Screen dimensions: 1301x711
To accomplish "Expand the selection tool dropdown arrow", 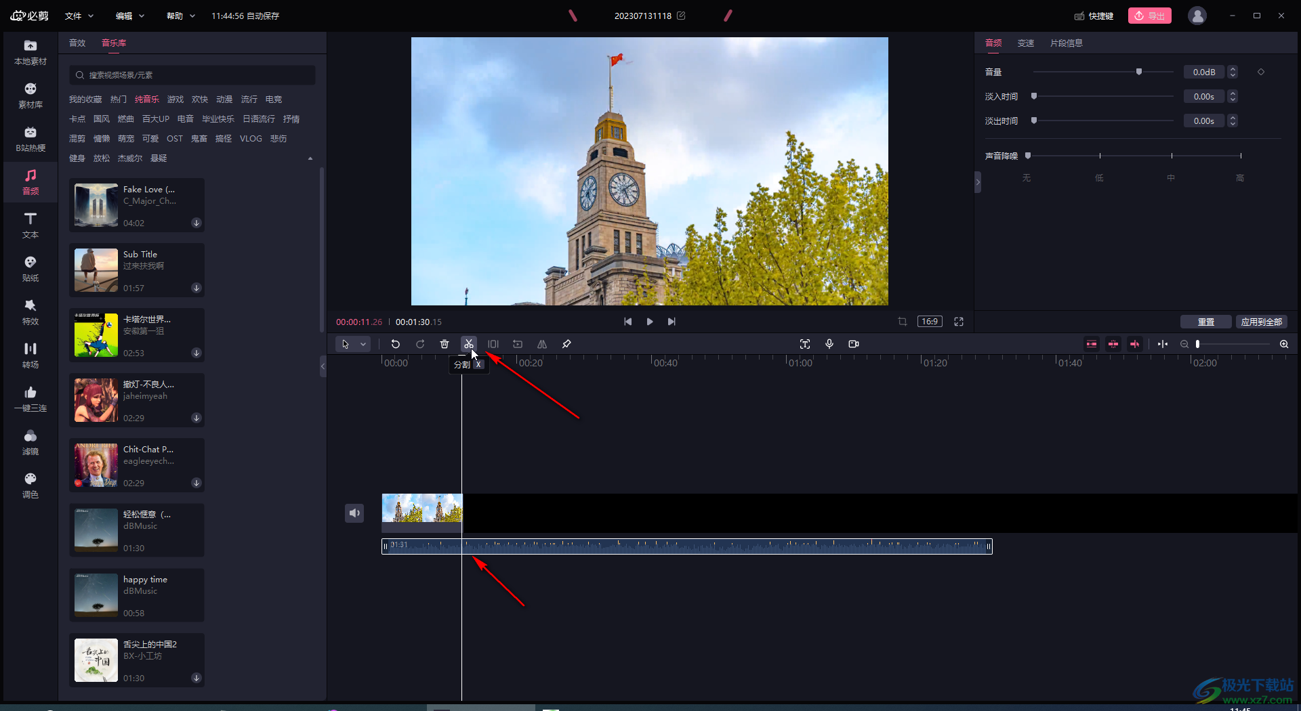I will [363, 344].
